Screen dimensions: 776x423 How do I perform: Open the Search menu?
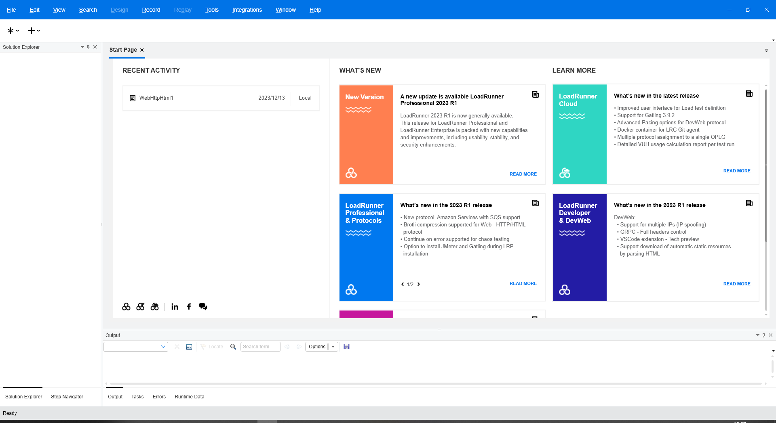point(88,10)
